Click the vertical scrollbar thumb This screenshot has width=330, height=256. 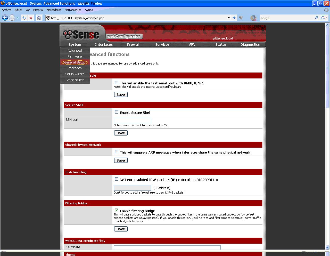327,67
